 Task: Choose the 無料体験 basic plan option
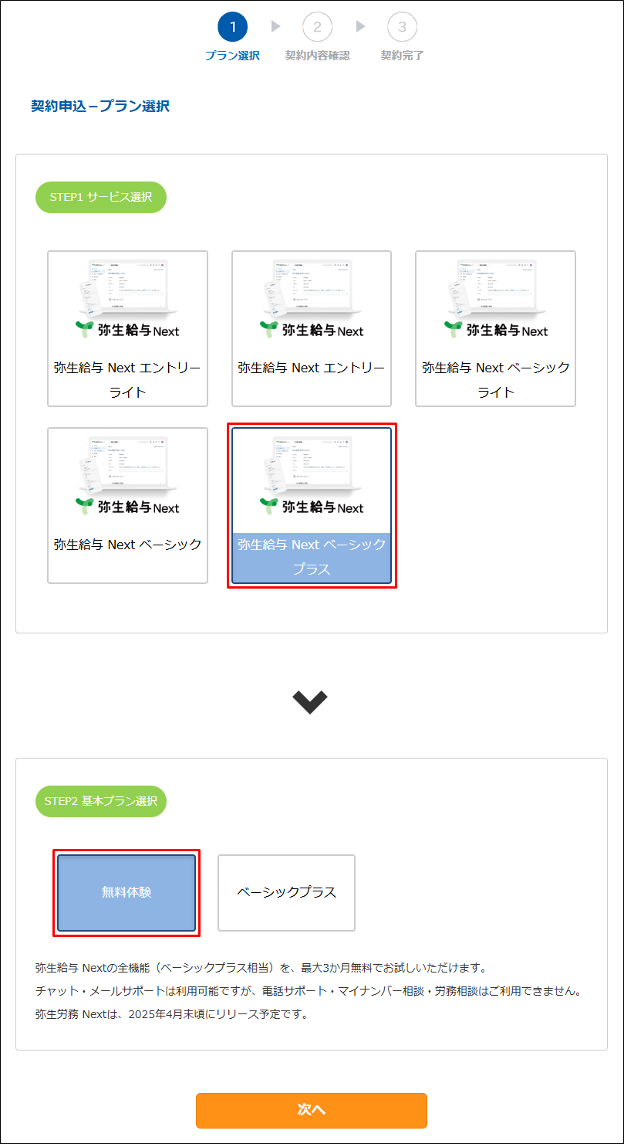[126, 893]
